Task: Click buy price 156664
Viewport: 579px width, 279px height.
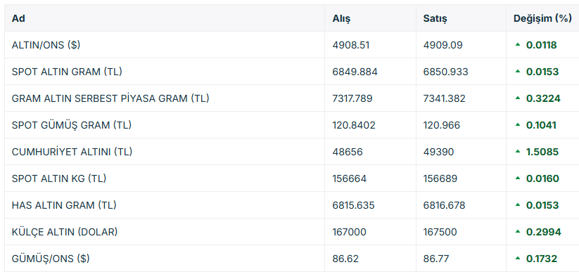Action: coord(350,179)
